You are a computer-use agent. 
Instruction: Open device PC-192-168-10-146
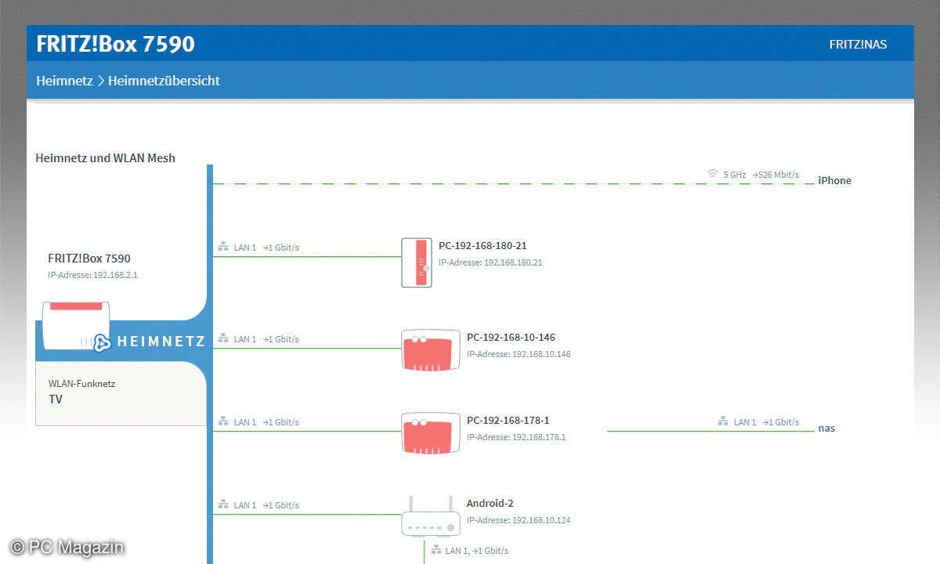(x=511, y=338)
